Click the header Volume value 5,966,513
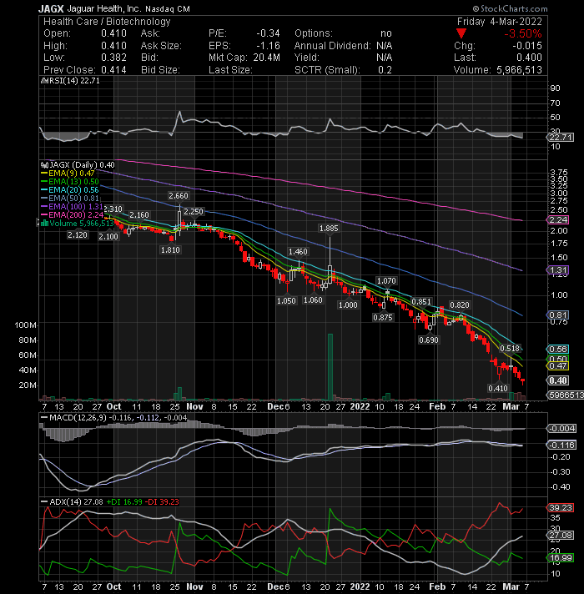Screen dimensions: 584x594 pos(519,70)
